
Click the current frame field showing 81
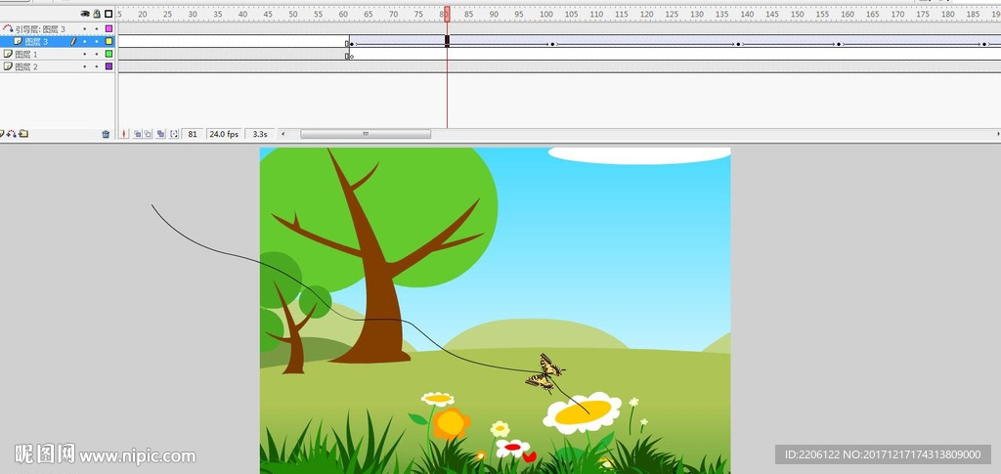pos(193,134)
